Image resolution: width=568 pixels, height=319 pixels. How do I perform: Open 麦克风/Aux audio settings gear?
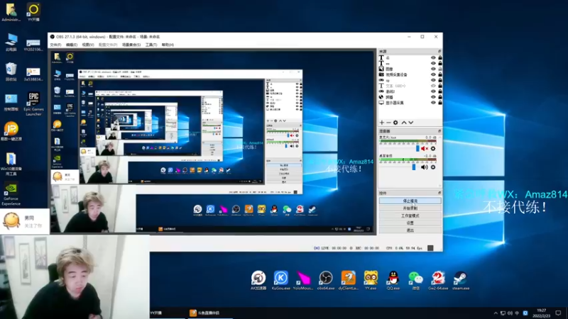pos(433,149)
